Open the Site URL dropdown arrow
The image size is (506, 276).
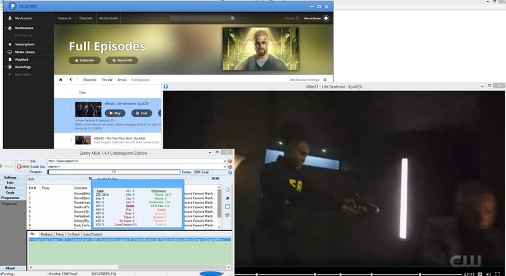[x=225, y=161]
